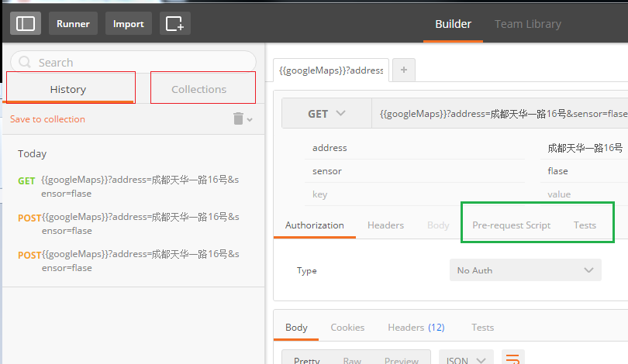Expand the trash dropdown arrow
The width and height of the screenshot is (628, 364).
pos(250,119)
